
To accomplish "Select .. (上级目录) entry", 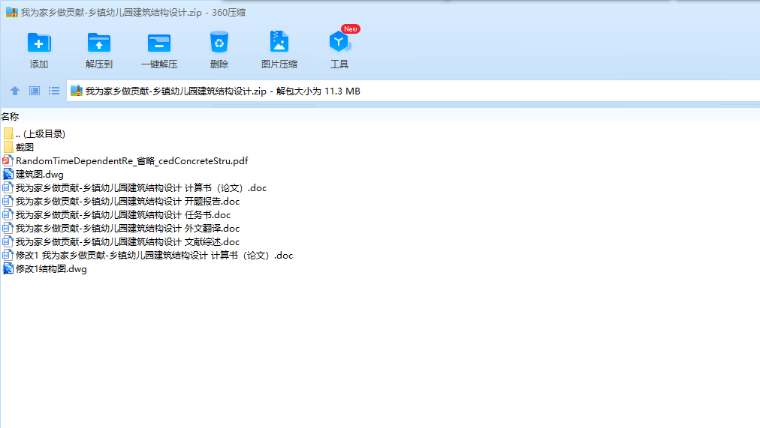I will point(41,134).
